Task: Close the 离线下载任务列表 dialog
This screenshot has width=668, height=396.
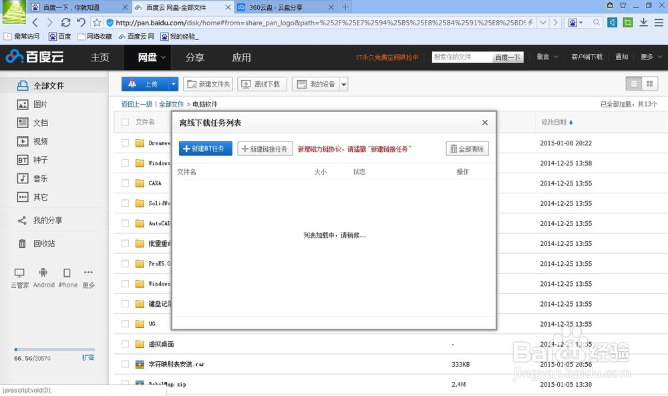Action: tap(485, 123)
